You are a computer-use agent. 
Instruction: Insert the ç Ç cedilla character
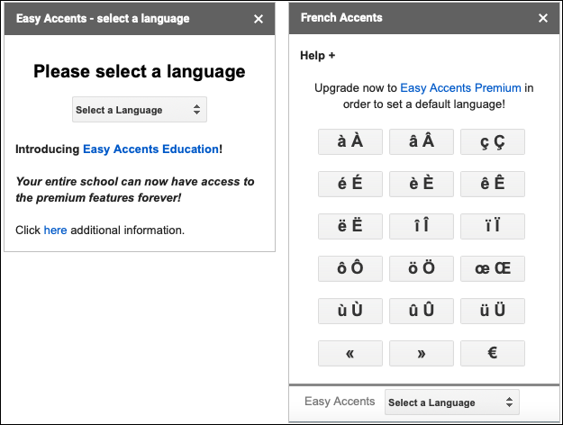(493, 141)
